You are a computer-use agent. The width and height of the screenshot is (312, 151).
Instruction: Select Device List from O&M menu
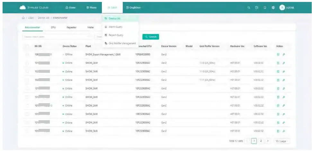(120, 19)
